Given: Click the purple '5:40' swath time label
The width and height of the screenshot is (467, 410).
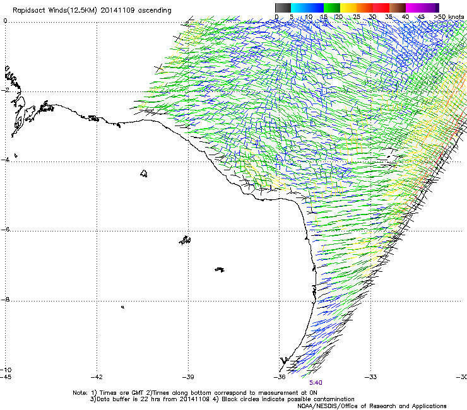Looking at the screenshot, I should 316,383.
